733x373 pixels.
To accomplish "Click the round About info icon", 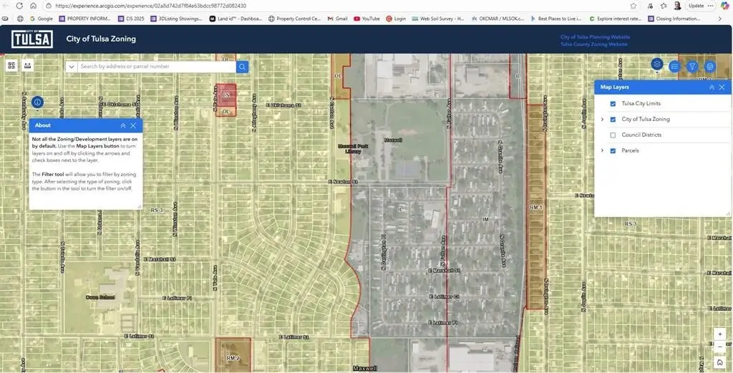I will [37, 102].
